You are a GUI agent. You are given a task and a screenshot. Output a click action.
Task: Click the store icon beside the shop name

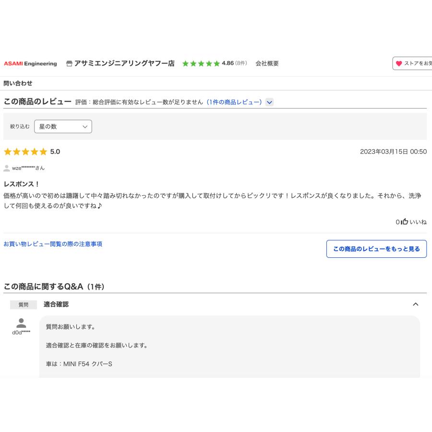[69, 63]
